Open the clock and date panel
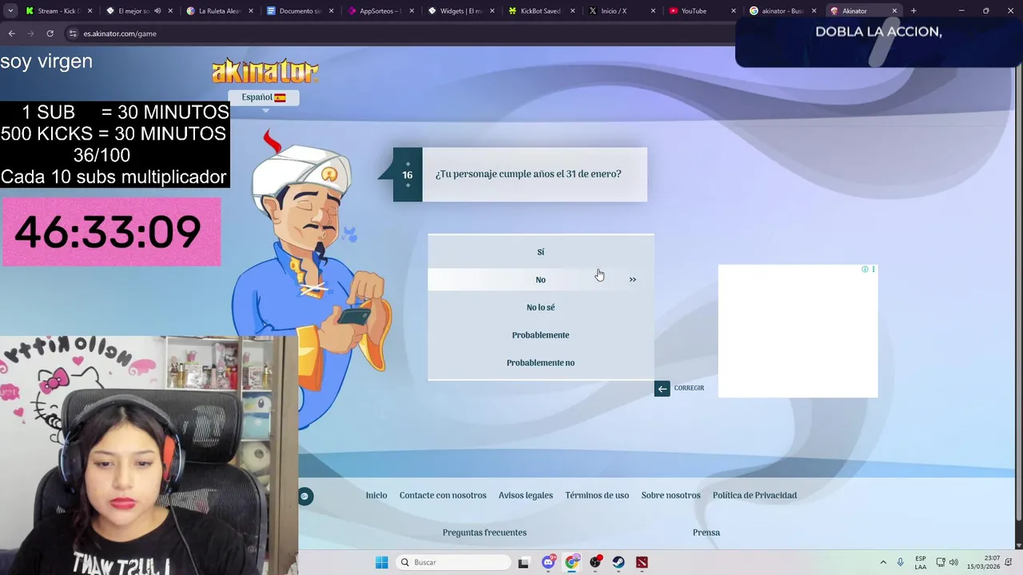 click(983, 562)
